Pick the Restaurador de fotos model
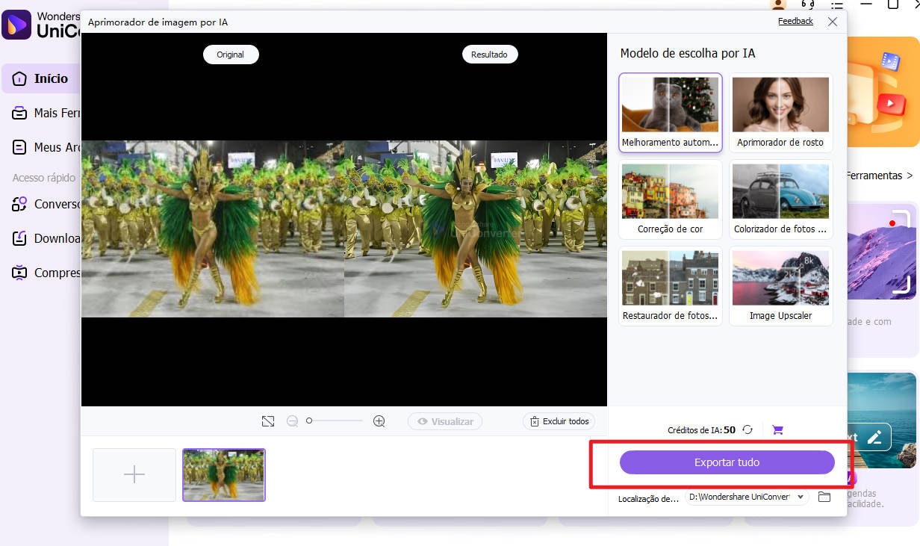Viewport: 920px width, 546px height. pyautogui.click(x=671, y=286)
